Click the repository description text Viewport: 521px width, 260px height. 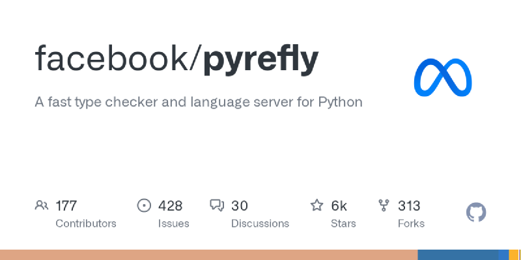(x=199, y=102)
